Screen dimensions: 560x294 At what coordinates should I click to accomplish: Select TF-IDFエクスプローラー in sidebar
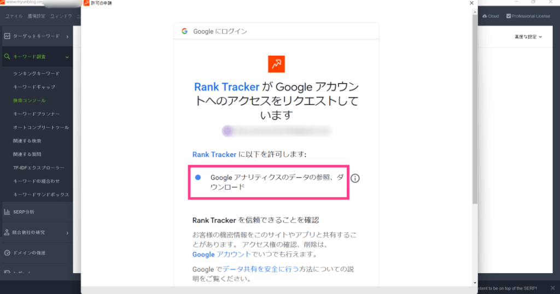coord(39,168)
